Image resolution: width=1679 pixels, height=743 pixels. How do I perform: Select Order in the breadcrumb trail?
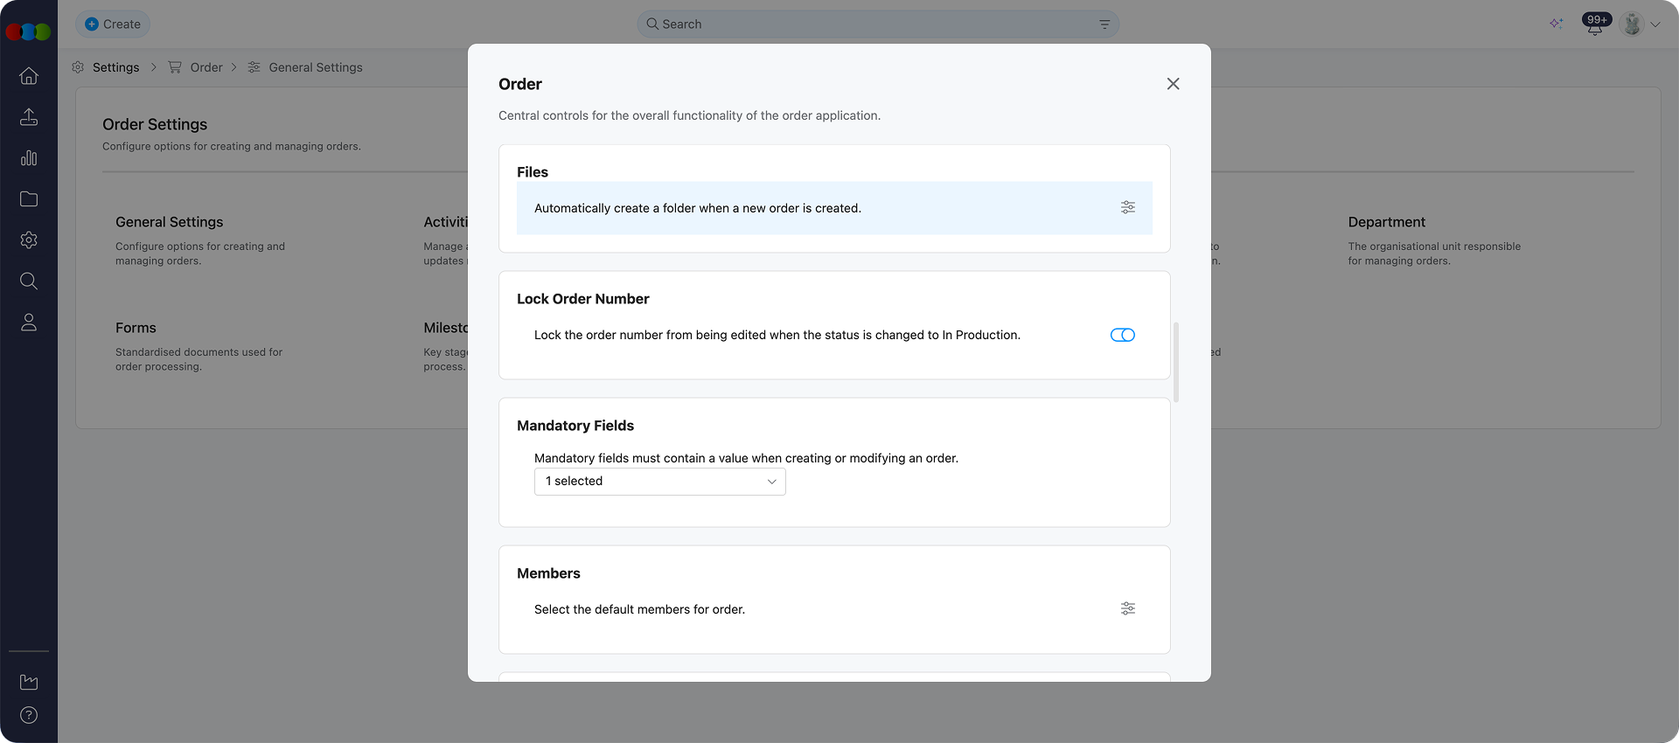(x=206, y=67)
